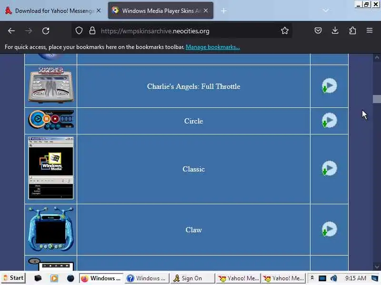Open the extensions puzzle icon
The width and height of the screenshot is (381, 285).
(x=352, y=30)
